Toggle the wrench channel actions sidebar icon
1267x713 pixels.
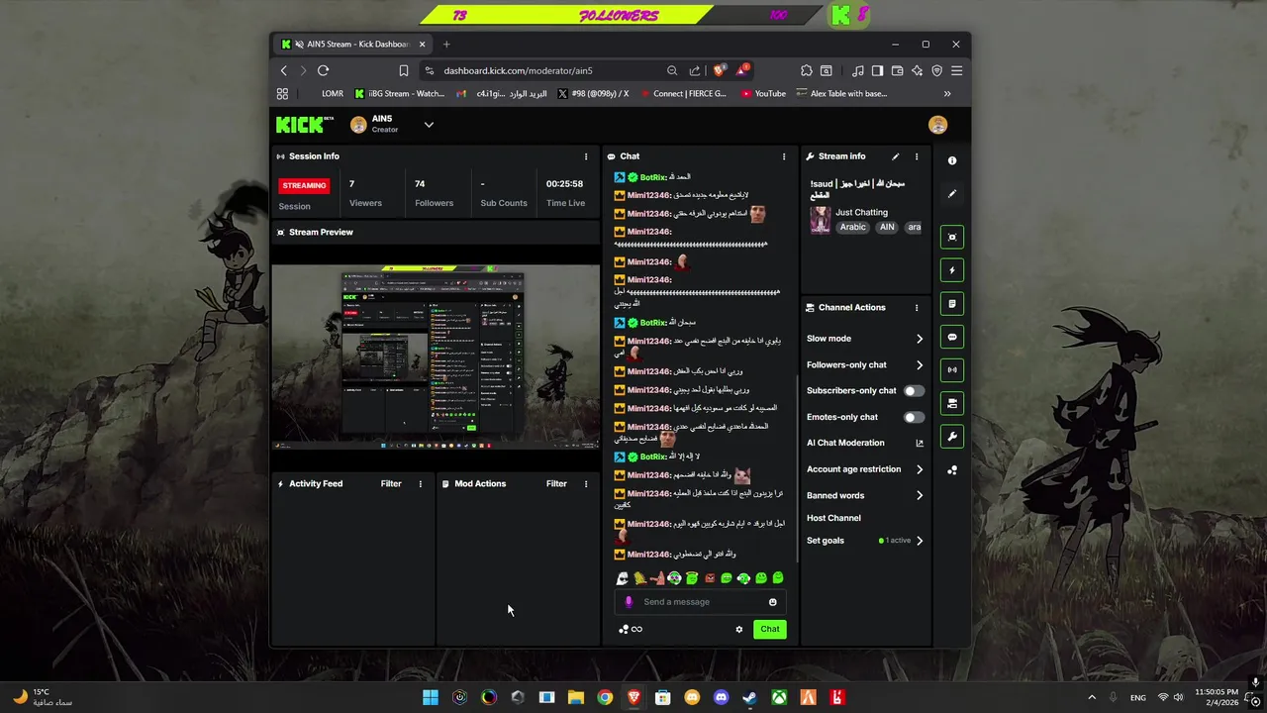click(952, 437)
